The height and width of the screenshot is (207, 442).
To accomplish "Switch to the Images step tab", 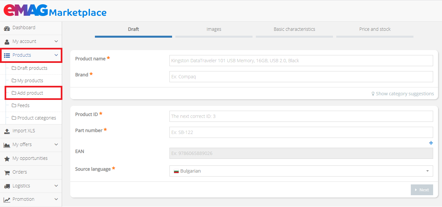I will (214, 30).
